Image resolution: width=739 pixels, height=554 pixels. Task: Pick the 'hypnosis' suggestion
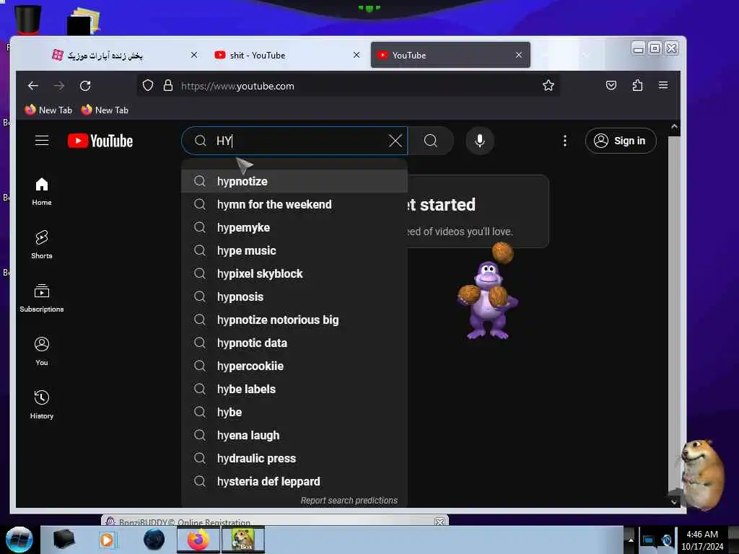point(294,296)
